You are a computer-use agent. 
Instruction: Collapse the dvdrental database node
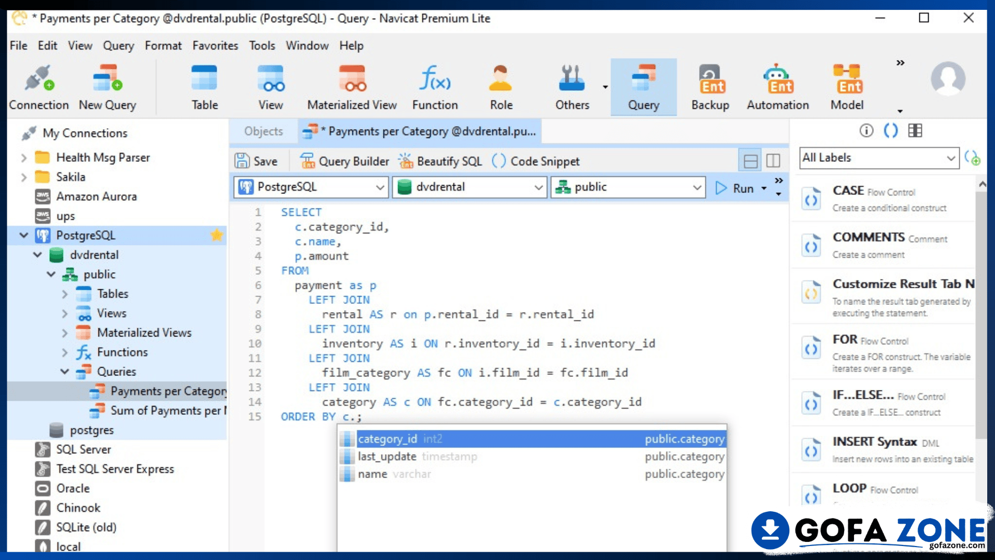point(37,255)
